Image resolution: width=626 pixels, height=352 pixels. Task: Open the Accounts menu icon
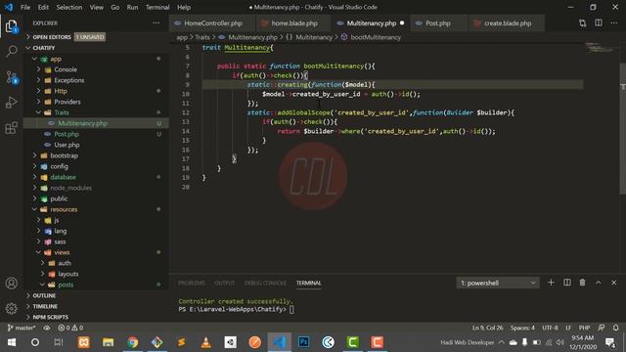[12, 284]
